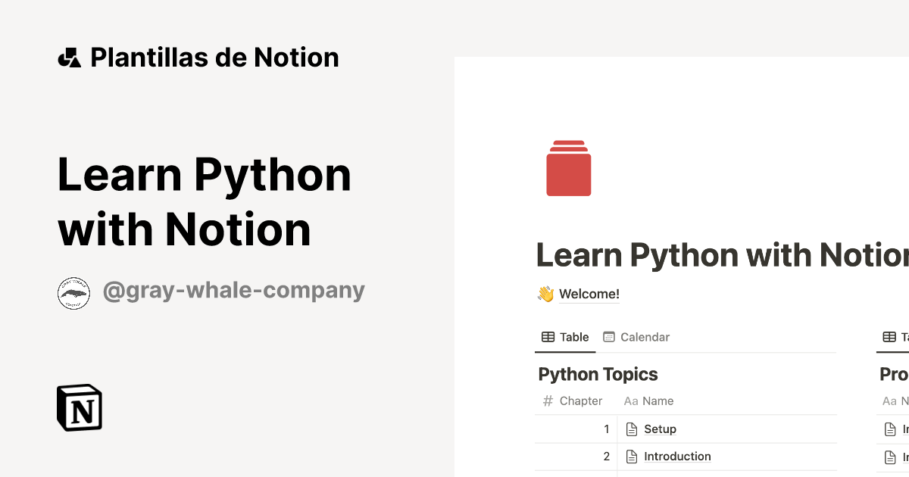Click the page icon beside Setup
909x477 pixels.
point(632,429)
